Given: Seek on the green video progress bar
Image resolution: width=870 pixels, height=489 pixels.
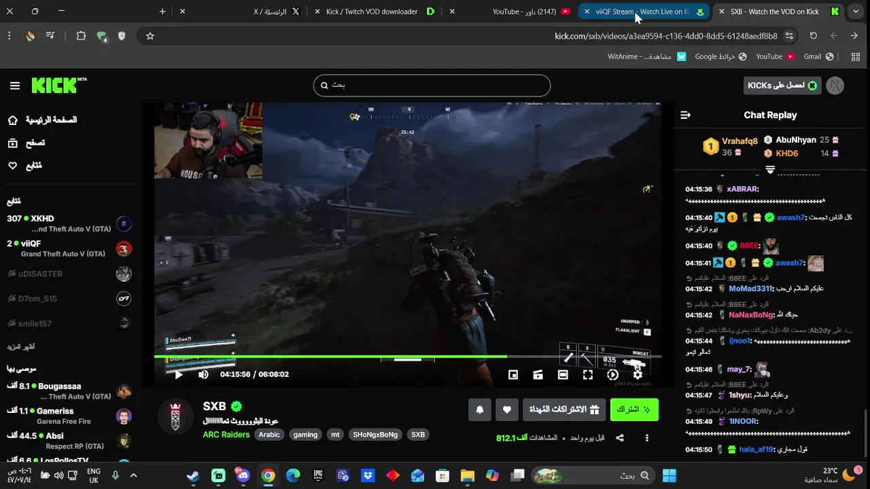Looking at the screenshot, I should [408, 356].
